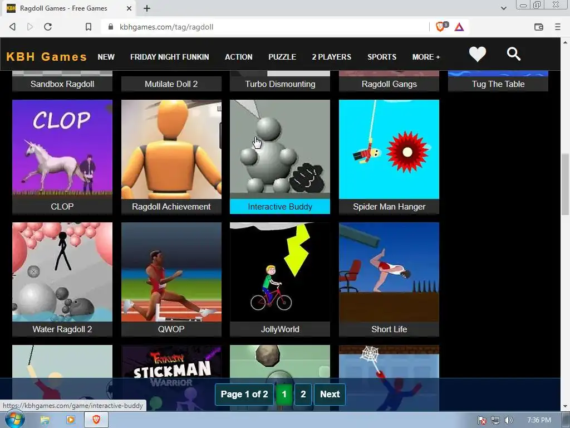570x428 pixels.
Task: Open the PUZZLE category
Action: point(282,57)
